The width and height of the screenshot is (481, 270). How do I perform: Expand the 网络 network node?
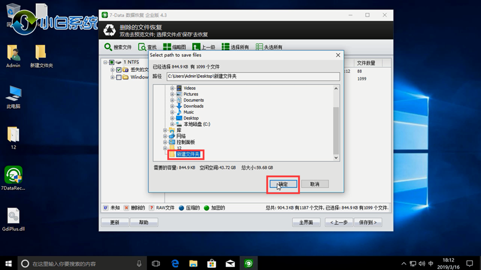(x=165, y=136)
